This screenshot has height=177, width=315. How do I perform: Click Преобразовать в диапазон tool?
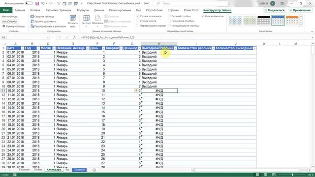(48, 26)
